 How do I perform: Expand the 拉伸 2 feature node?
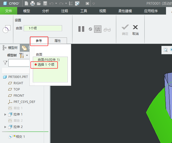5,127
